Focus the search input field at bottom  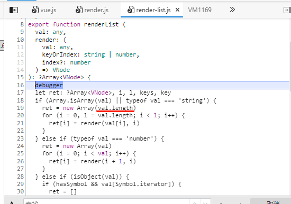tap(106, 202)
